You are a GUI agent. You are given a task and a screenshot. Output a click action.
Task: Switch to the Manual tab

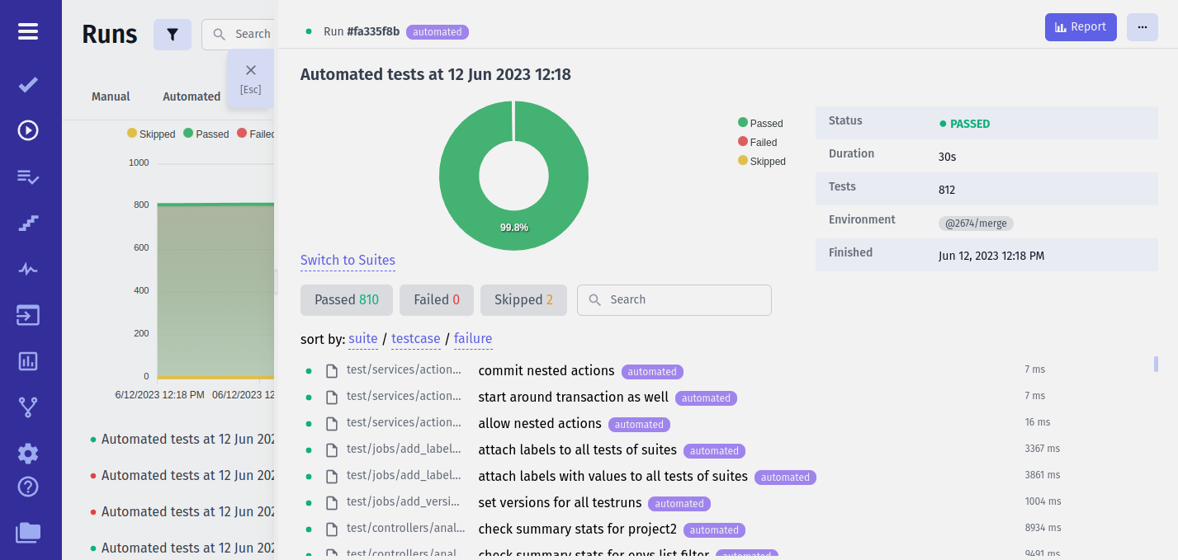[111, 96]
